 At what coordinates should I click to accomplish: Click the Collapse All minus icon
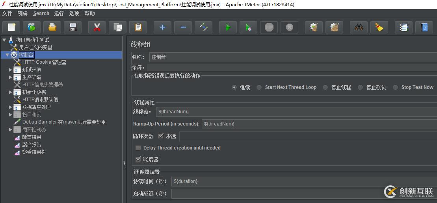(183, 27)
